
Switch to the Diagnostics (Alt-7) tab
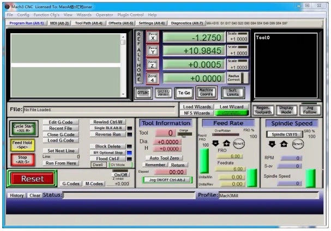[x=186, y=23]
